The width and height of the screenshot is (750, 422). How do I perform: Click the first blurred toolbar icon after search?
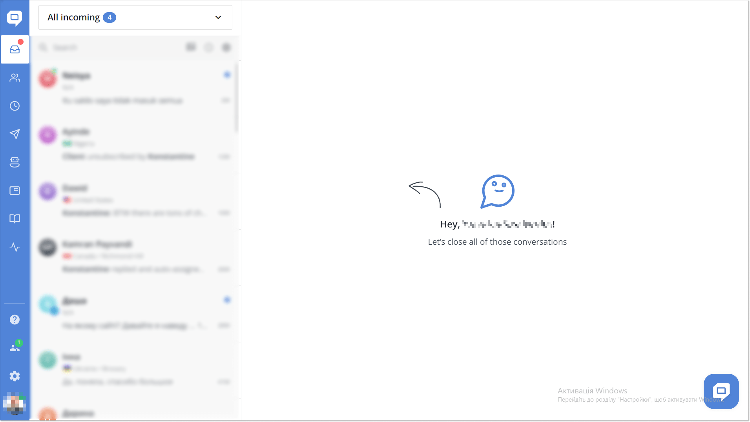click(191, 47)
